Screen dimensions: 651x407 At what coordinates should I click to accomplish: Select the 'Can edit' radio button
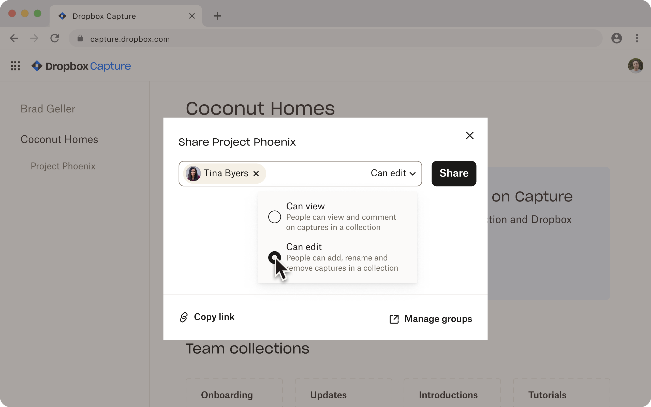point(274,257)
